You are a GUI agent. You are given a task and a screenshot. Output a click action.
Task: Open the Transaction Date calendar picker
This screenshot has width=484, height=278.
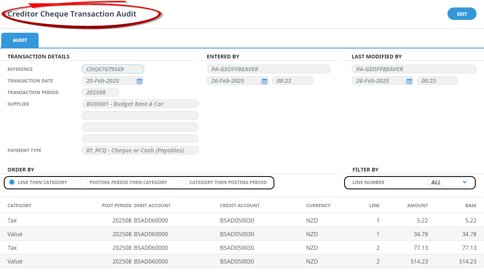click(x=139, y=81)
